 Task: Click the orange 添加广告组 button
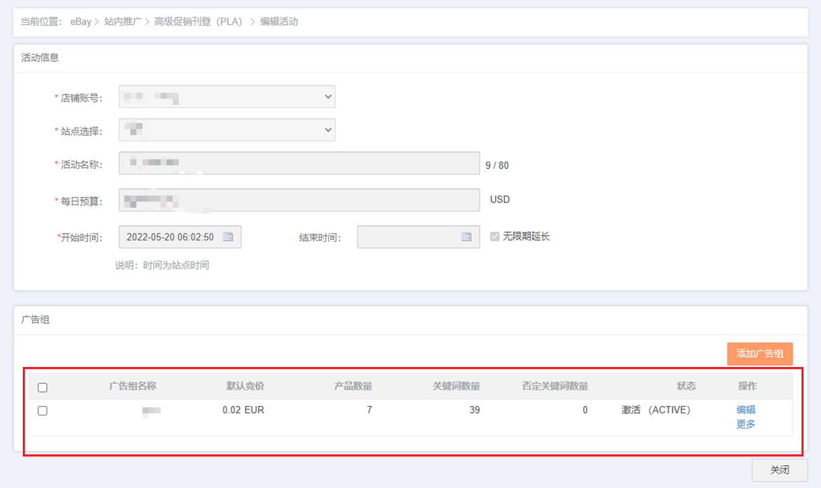759,354
